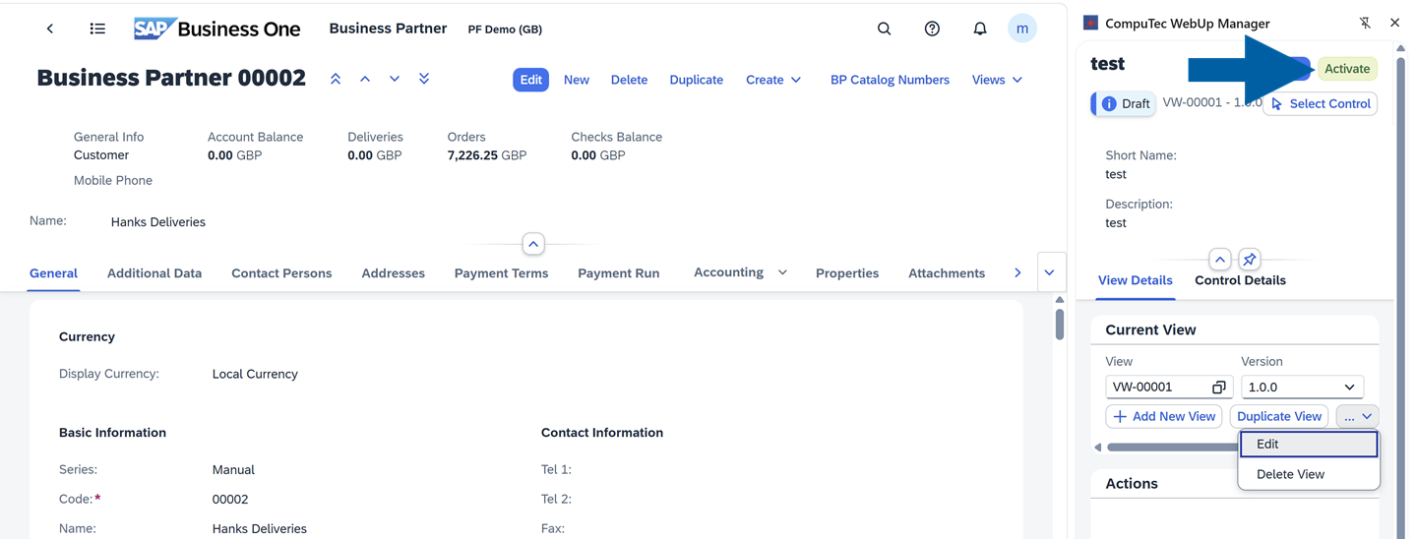Open the help question mark icon
Image resolution: width=1416 pixels, height=539 pixels.
tap(932, 29)
